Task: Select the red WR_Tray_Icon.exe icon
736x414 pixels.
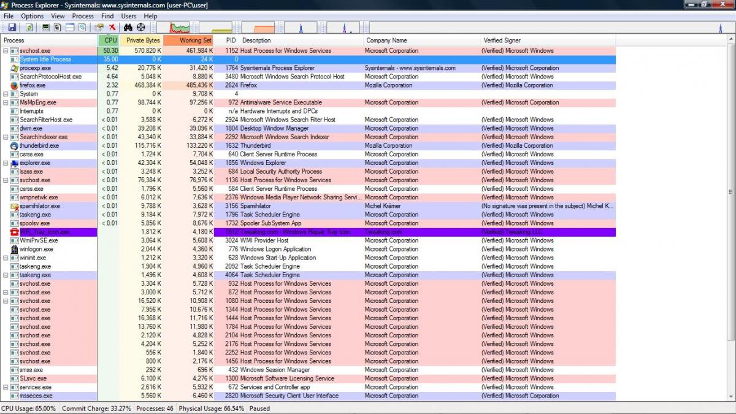Action: (15, 232)
